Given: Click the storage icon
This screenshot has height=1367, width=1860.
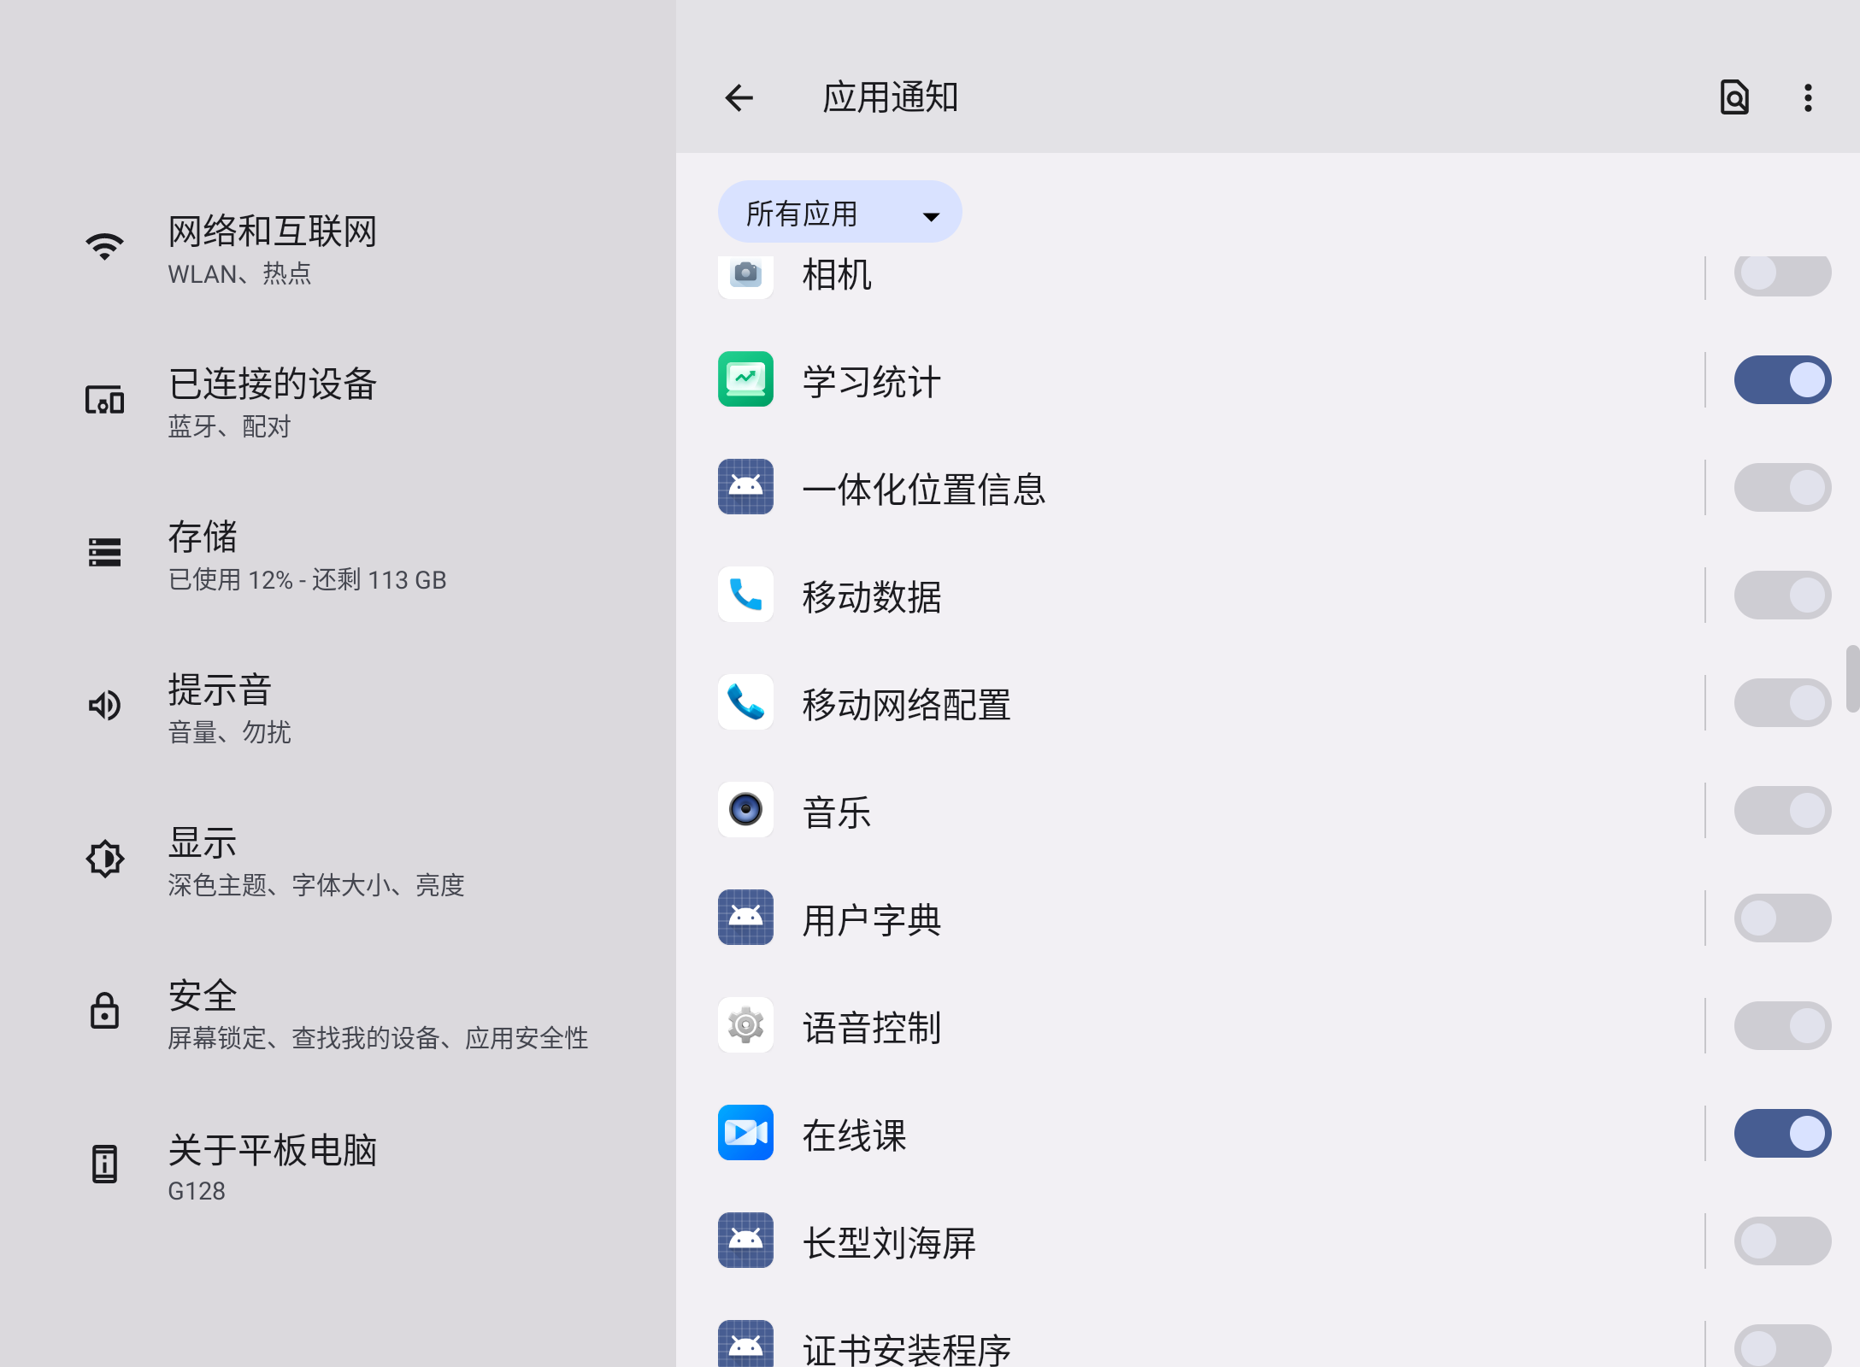Looking at the screenshot, I should 104,553.
